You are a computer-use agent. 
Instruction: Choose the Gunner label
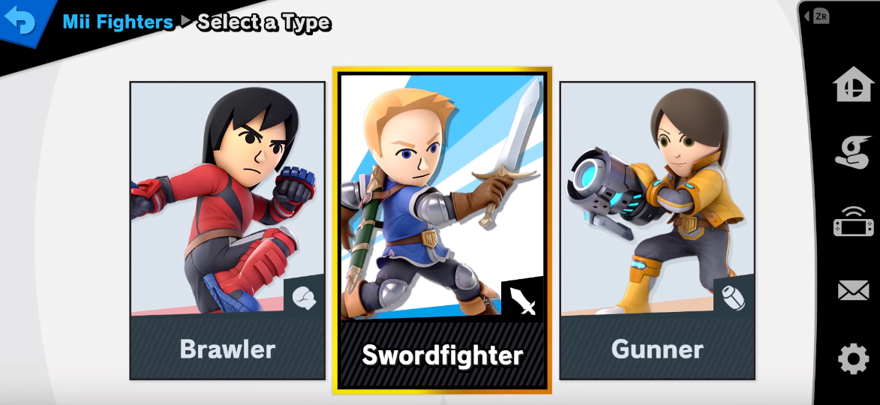(x=657, y=349)
